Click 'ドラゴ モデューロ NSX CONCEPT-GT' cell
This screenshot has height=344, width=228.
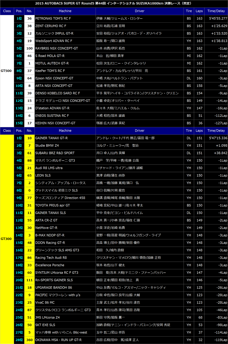(65, 101)
